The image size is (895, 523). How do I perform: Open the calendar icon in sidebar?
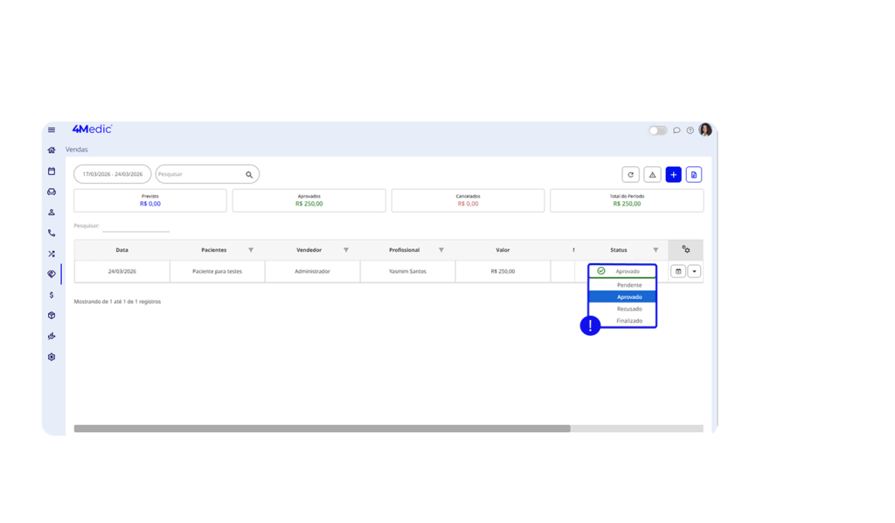click(x=52, y=171)
